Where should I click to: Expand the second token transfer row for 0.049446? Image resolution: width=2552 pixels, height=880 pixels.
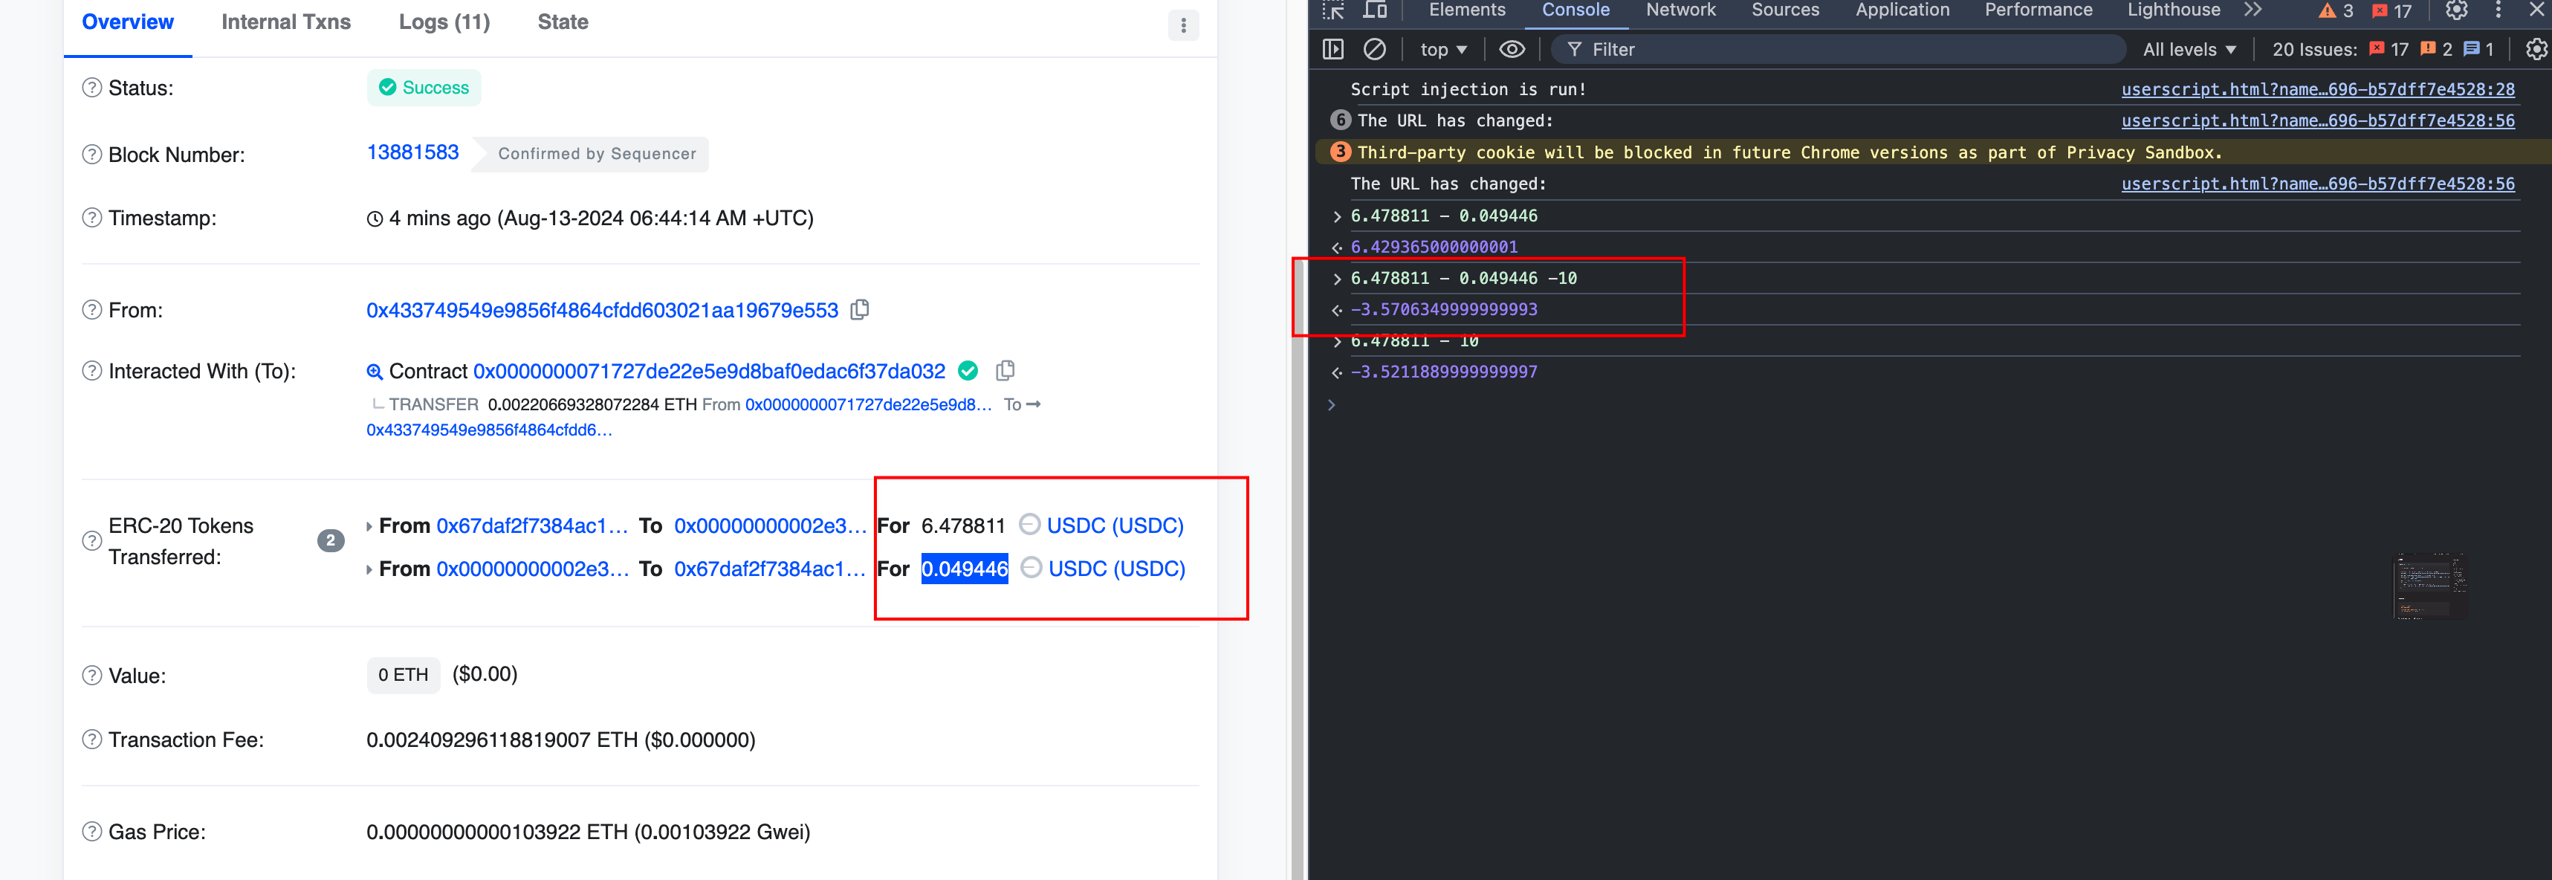click(x=369, y=570)
